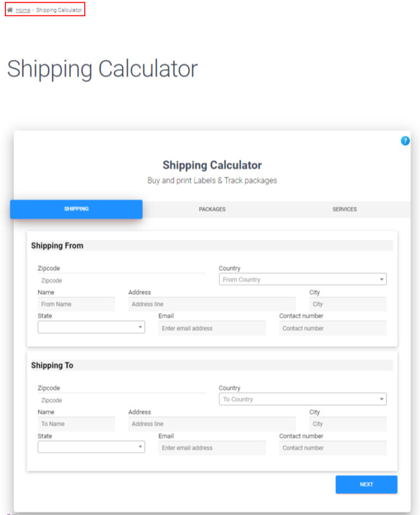This screenshot has height=515, width=420.
Task: Expand the State dropdown under Shipping From
Action: coord(91,326)
